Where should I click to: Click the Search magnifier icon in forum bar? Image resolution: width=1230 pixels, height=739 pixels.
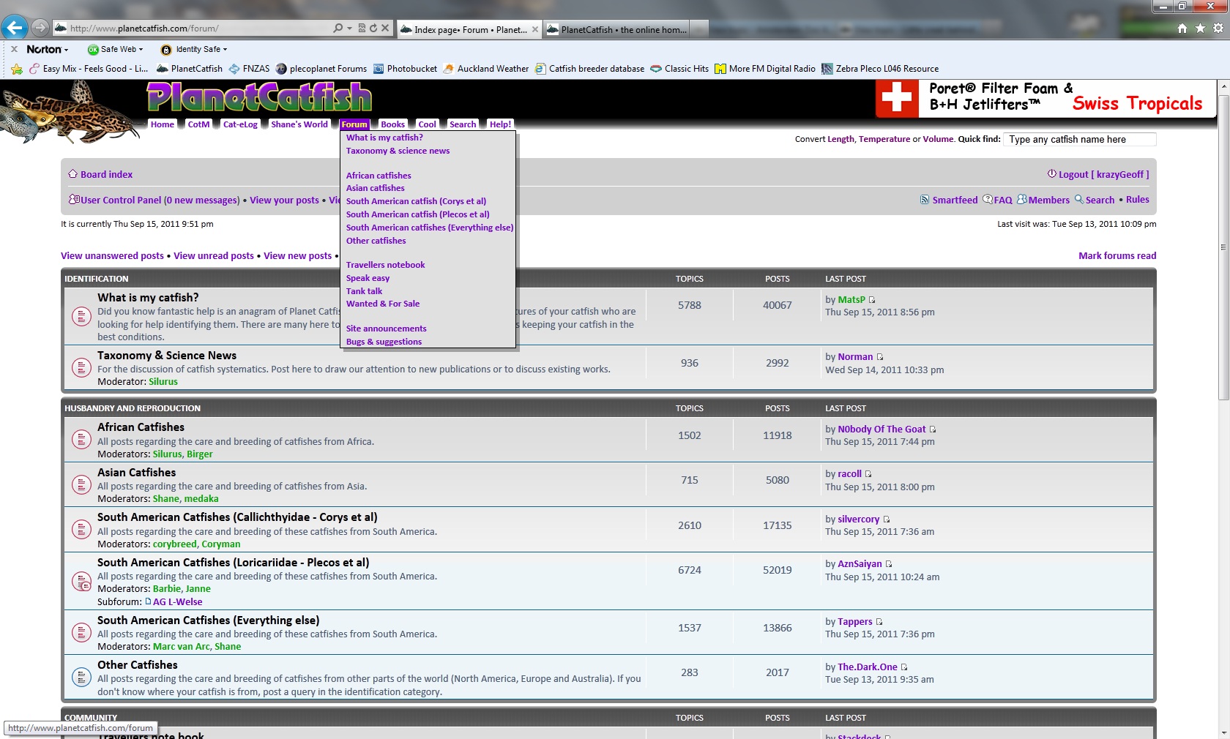(x=1078, y=199)
